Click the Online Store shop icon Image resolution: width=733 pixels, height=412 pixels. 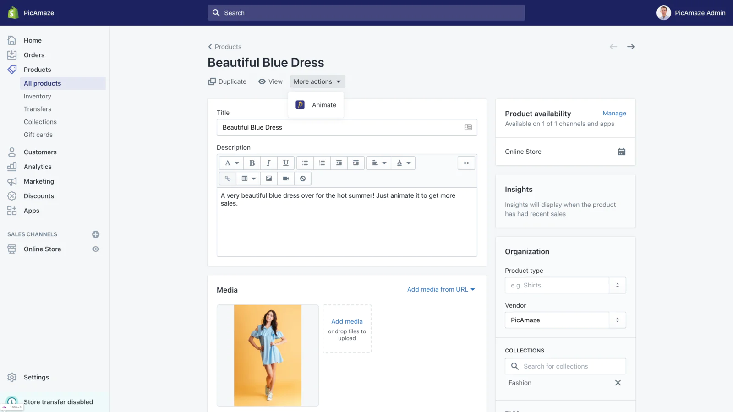(x=12, y=249)
